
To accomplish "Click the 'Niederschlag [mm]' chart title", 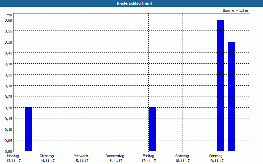I will coord(134,3).
